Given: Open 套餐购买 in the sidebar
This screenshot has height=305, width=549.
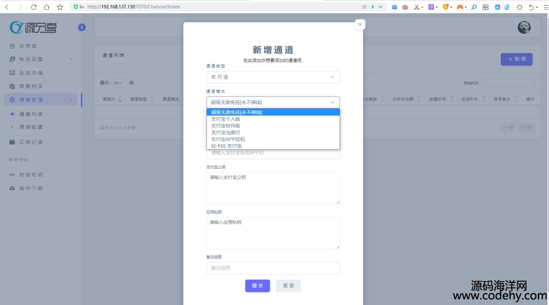Looking at the screenshot, I should (31, 86).
